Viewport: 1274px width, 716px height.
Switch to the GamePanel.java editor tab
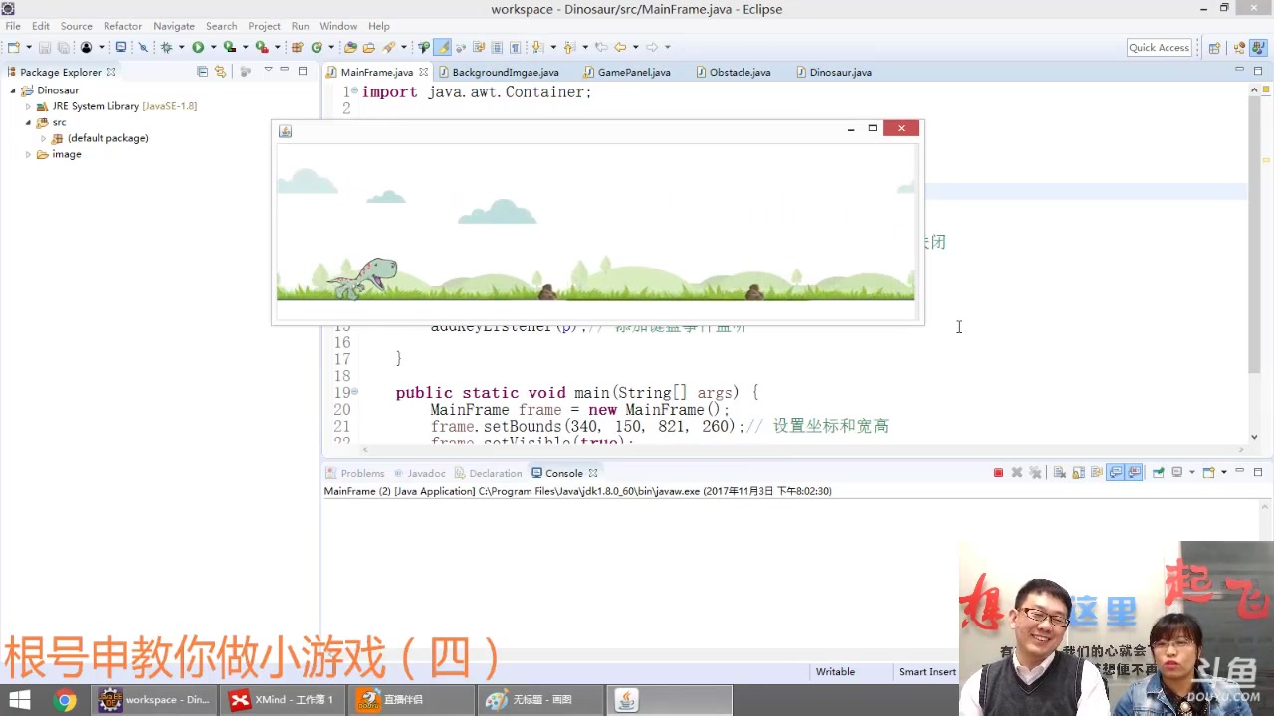click(633, 72)
